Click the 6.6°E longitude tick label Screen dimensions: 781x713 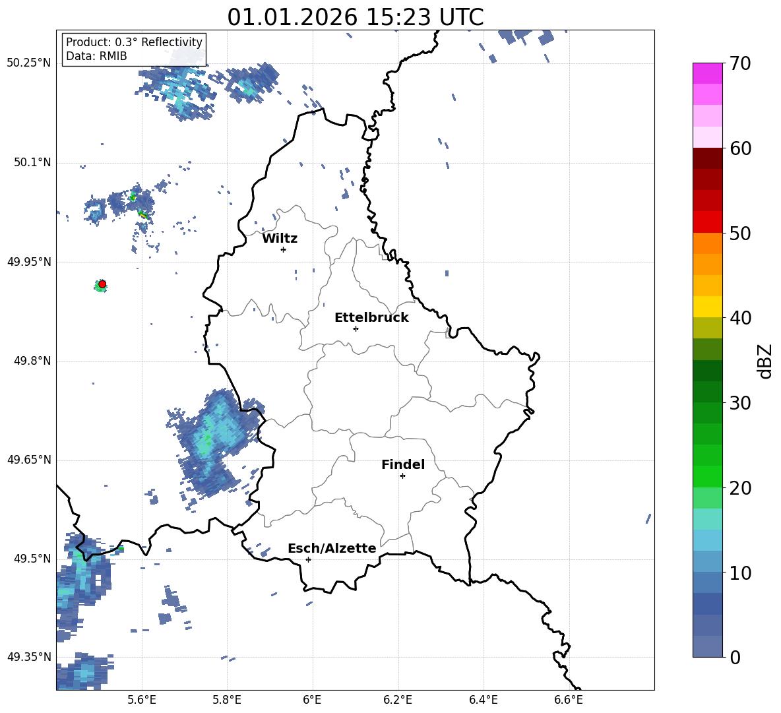click(x=569, y=700)
